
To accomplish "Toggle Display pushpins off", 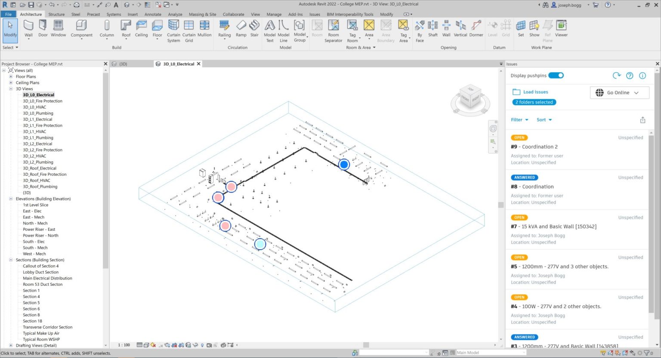I will pos(556,75).
